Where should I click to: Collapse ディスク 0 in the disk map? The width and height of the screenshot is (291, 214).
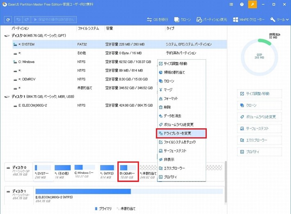click(x=8, y=168)
